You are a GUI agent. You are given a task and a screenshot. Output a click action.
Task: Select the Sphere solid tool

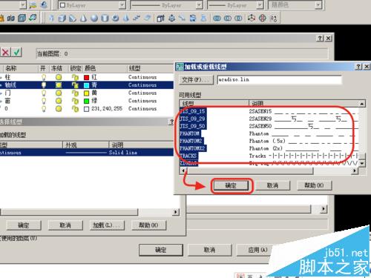(94, 19)
